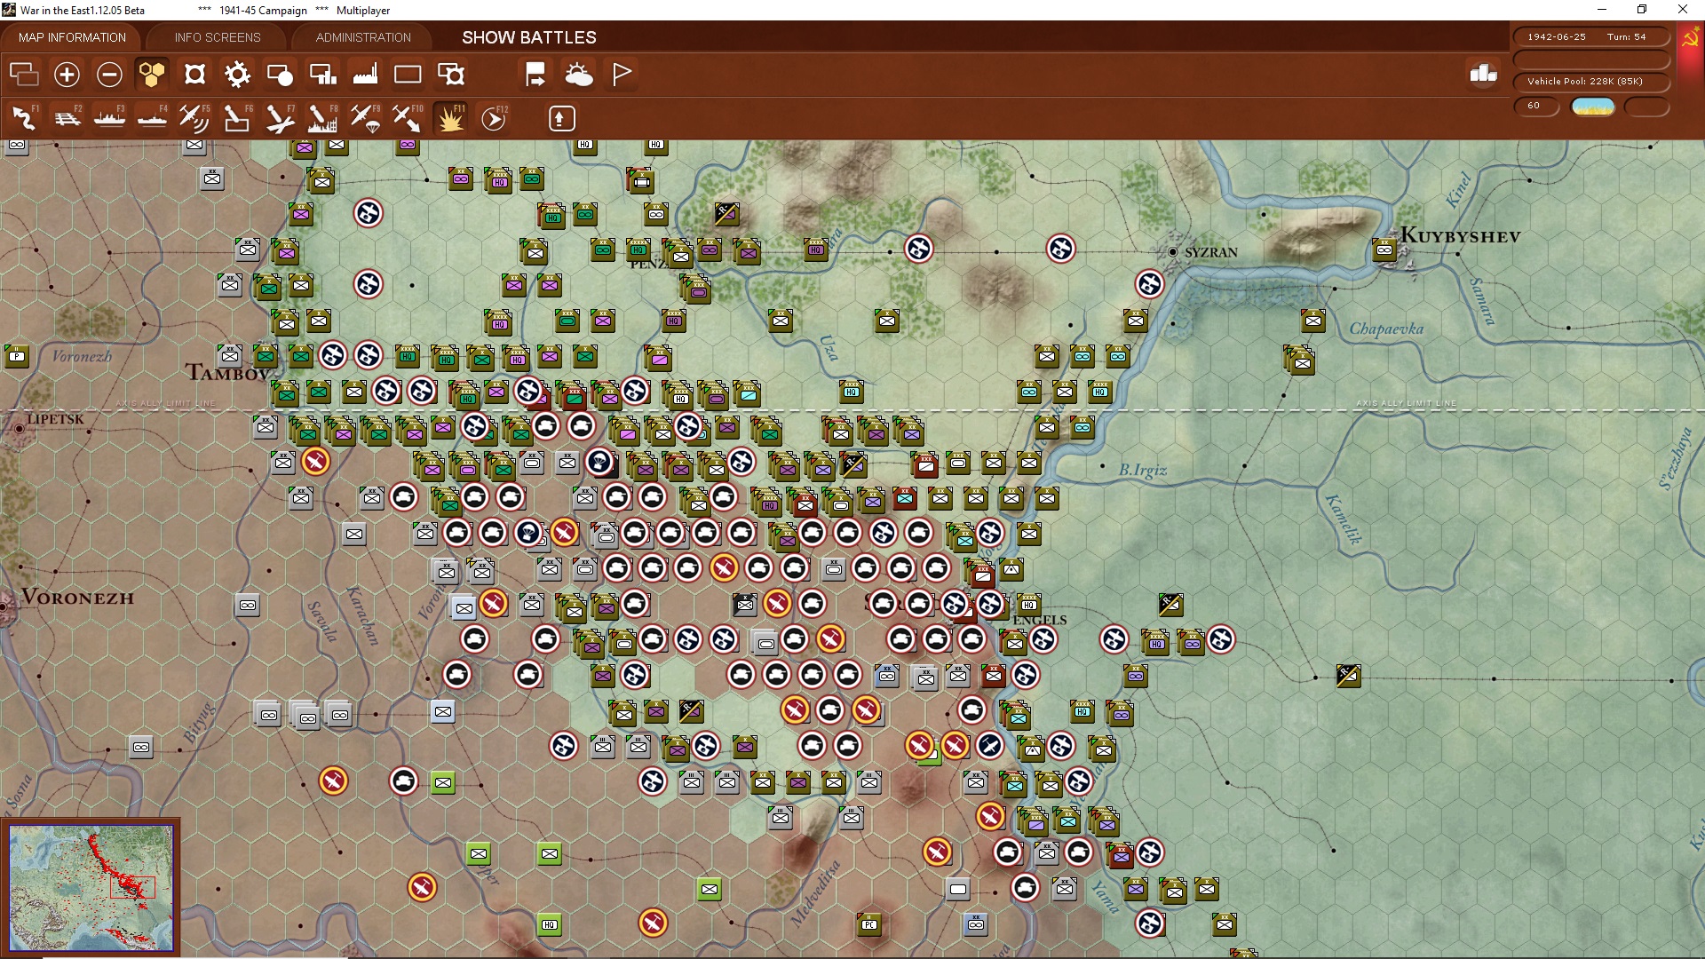This screenshot has width=1705, height=959.
Task: Zoom out with the minus icon
Action: [x=109, y=75]
